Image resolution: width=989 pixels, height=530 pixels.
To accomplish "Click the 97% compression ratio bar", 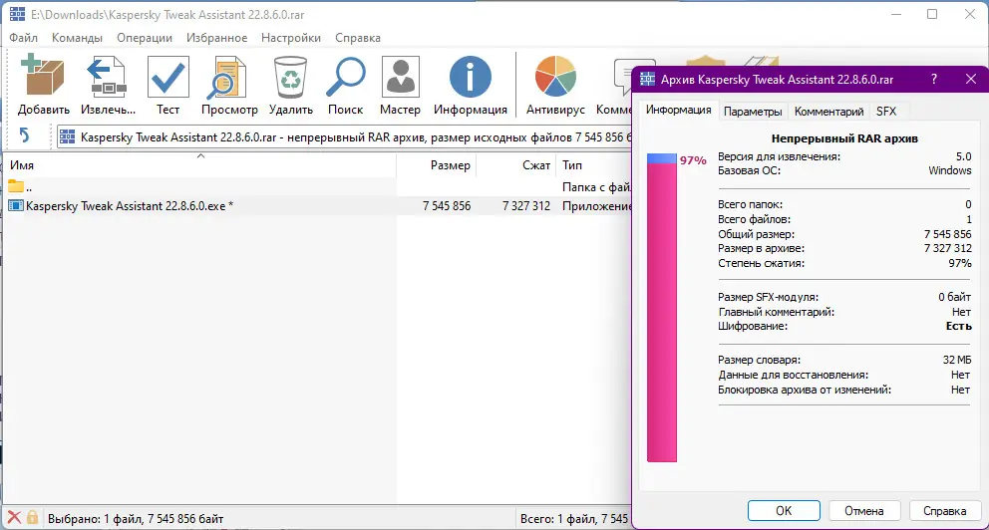I will [662, 308].
